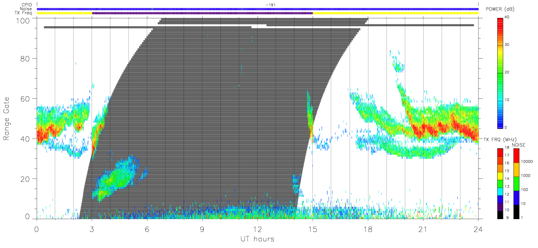Click the 30 tick on power colorbar
The image size is (538, 248).
pos(507,45)
